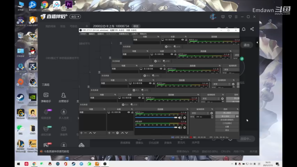Image resolution: width=297 pixels, height=167 pixels.
Task: Open notifications bell in Douyu companion
Action: [x=244, y=29]
